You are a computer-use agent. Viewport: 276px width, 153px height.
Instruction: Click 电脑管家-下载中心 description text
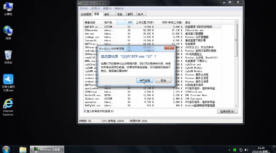click(x=196, y=61)
